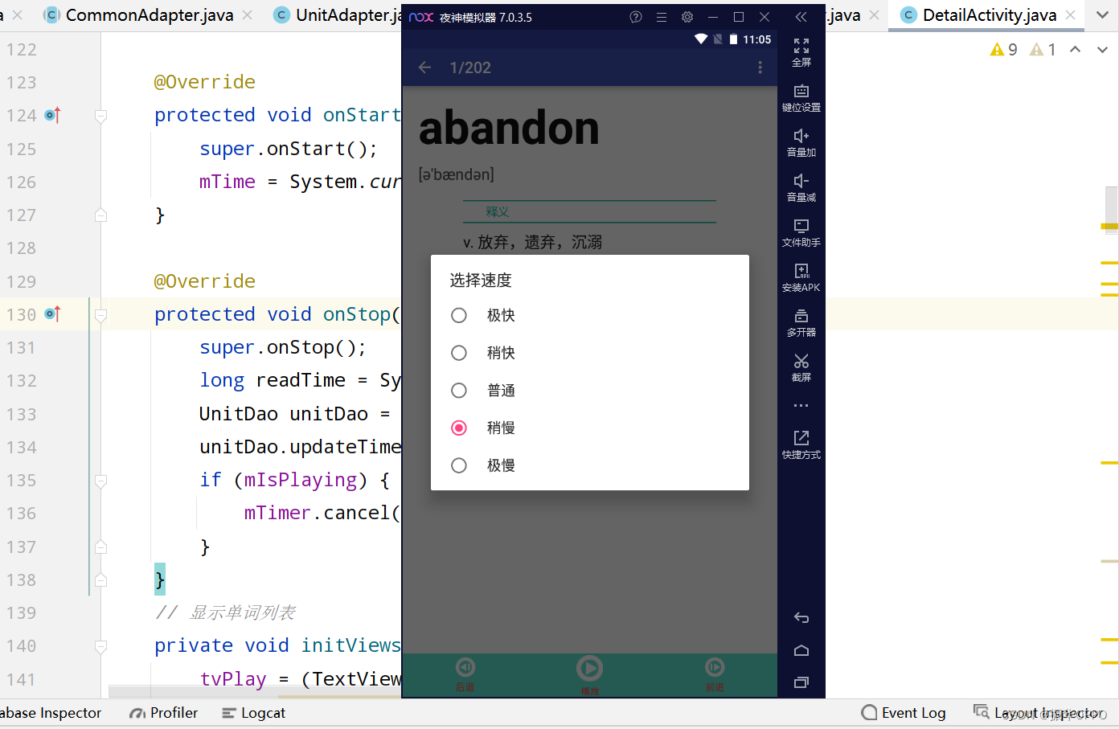Click the 9 warnings indicator

click(1004, 50)
